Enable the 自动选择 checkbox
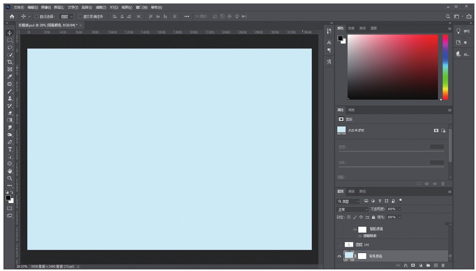The height and width of the screenshot is (271, 476). [36, 16]
